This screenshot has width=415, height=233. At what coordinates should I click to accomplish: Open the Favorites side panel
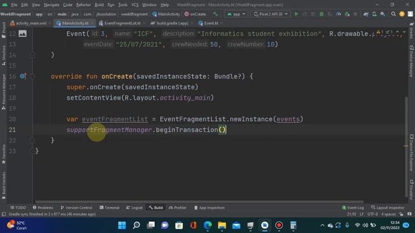pyautogui.click(x=4, y=154)
